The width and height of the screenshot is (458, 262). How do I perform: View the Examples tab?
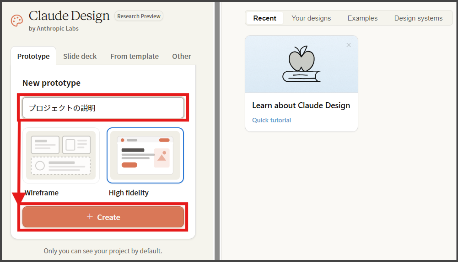pos(362,18)
